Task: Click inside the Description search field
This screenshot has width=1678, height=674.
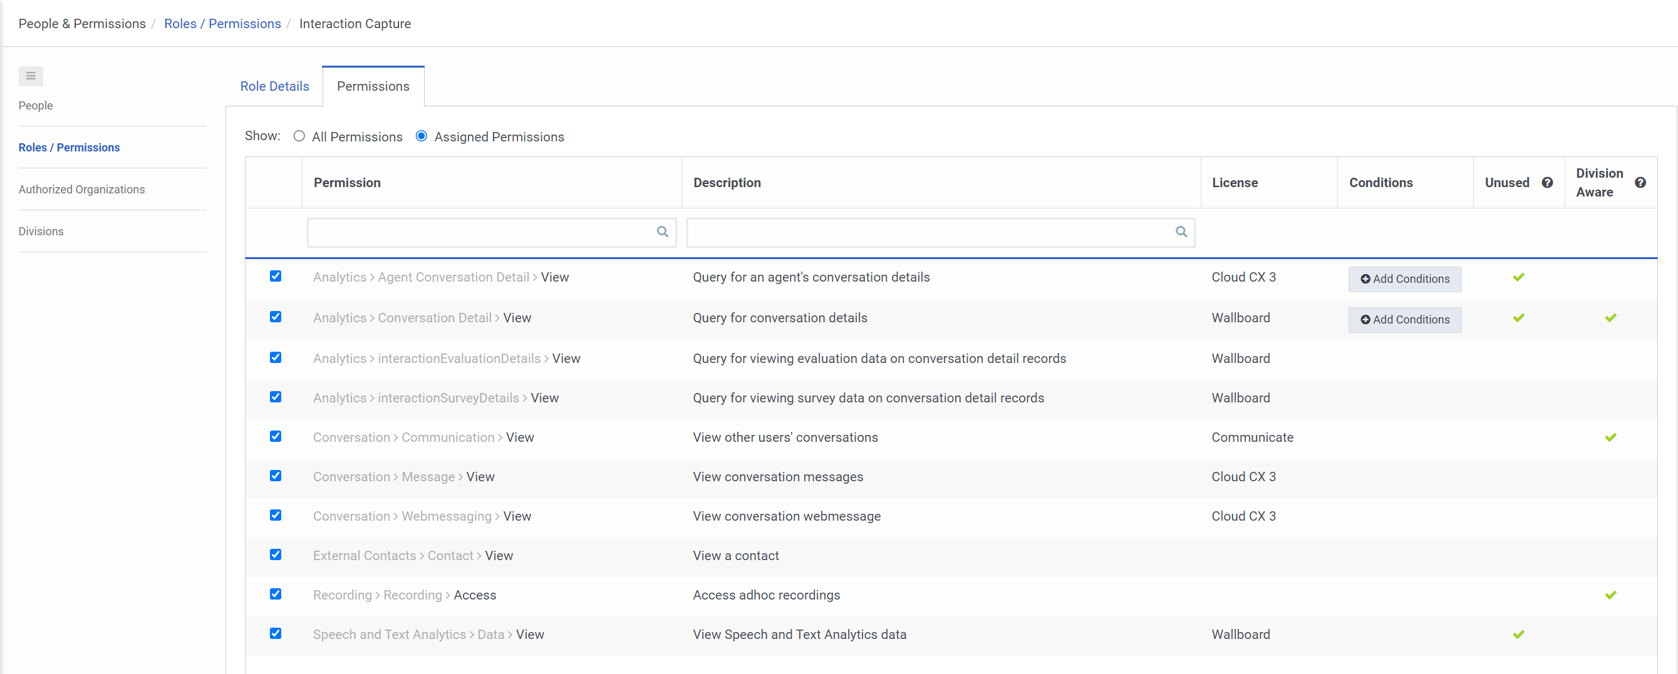Action: [912, 232]
